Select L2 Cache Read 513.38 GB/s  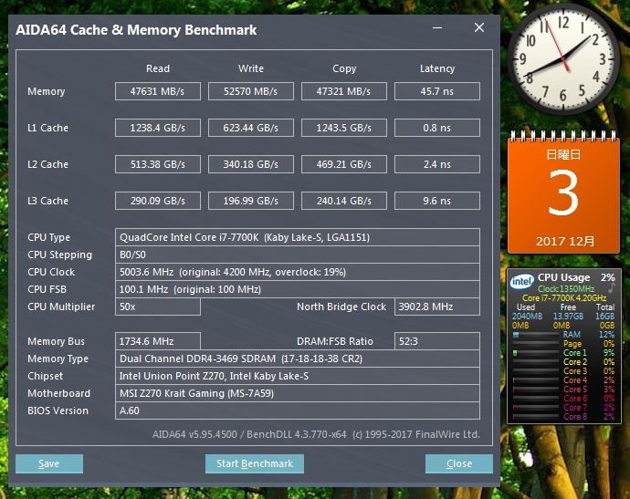[x=157, y=164]
